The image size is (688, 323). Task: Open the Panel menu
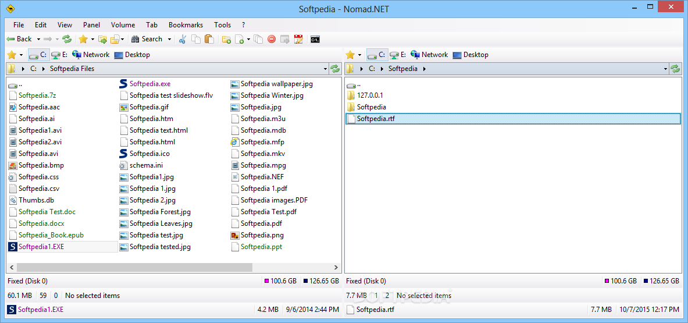point(92,25)
